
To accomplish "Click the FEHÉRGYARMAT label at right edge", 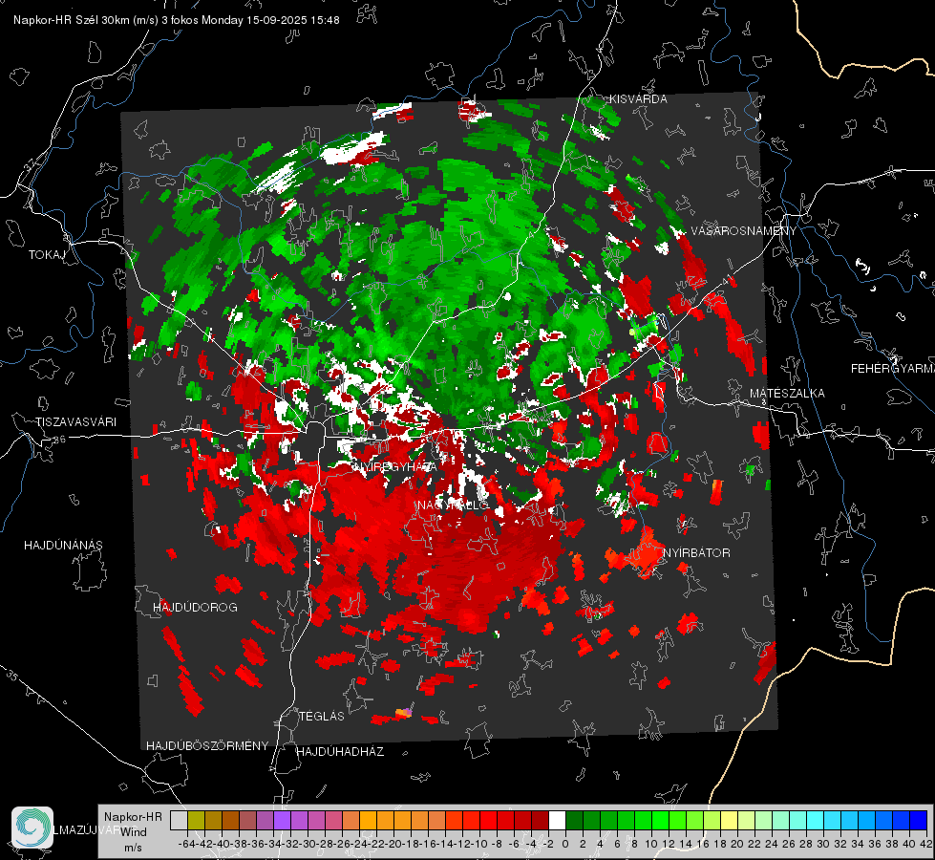I will point(893,368).
